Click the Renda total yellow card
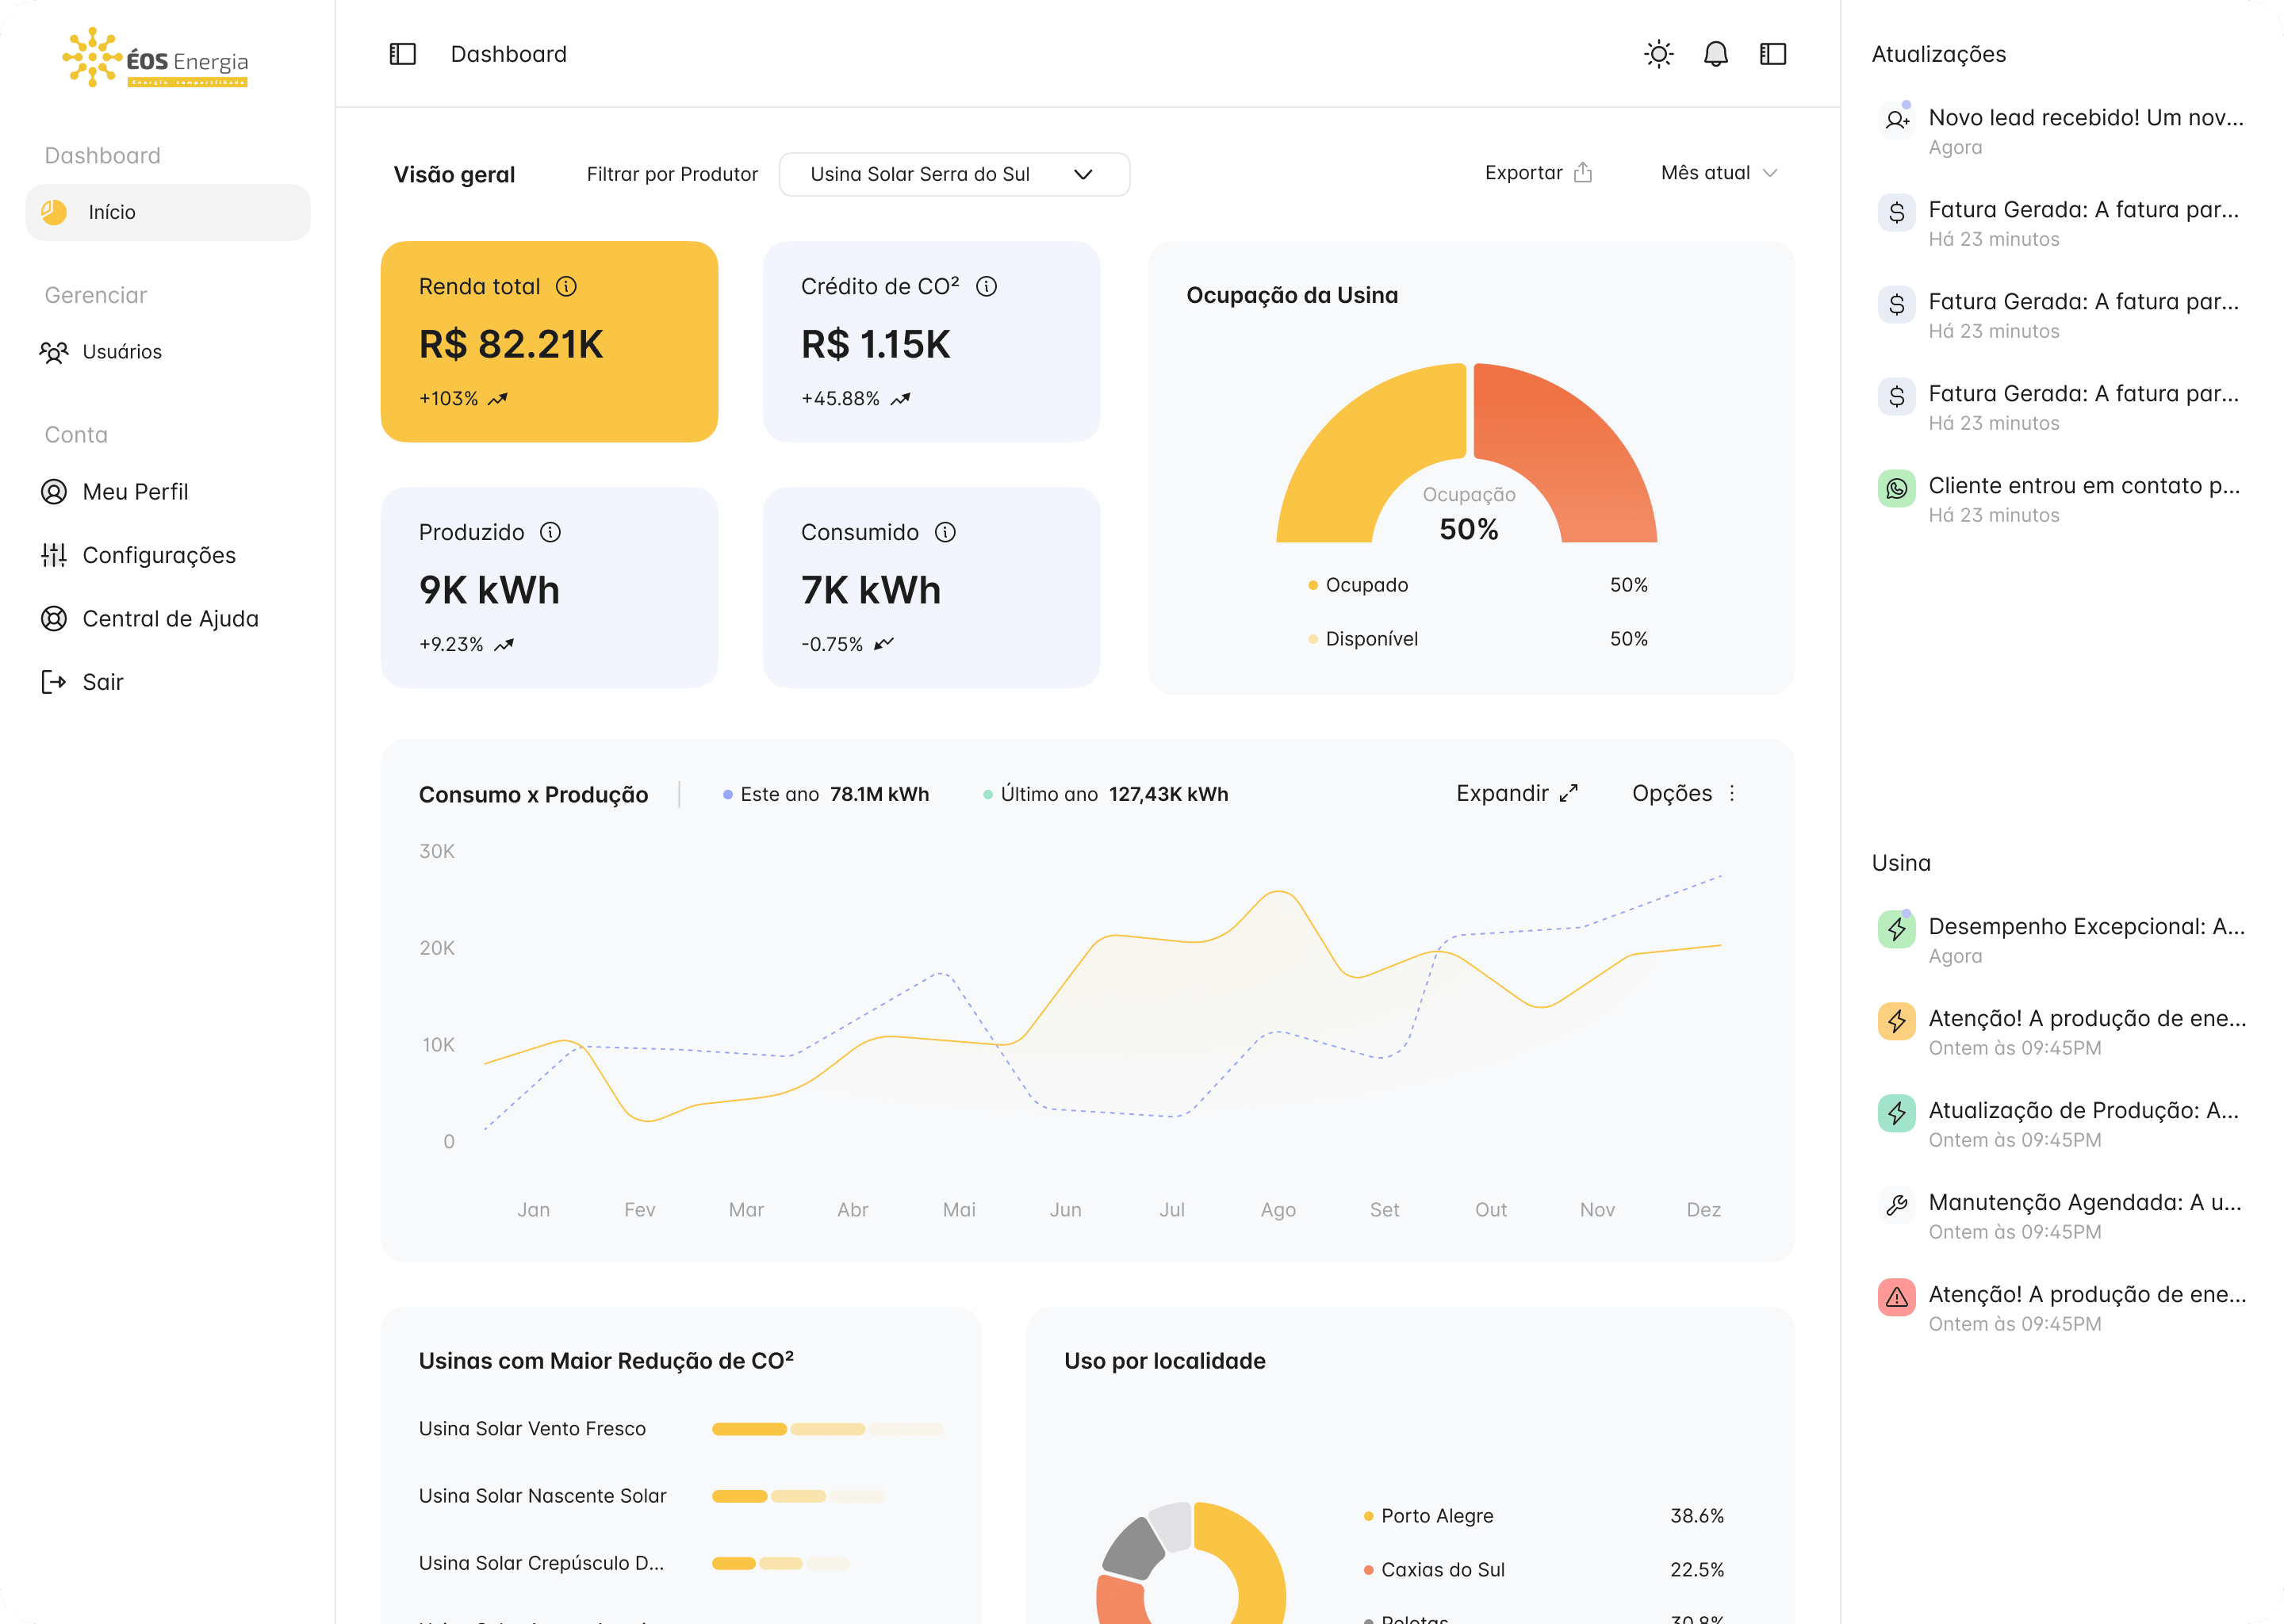The width and height of the screenshot is (2284, 1624). pos(549,341)
